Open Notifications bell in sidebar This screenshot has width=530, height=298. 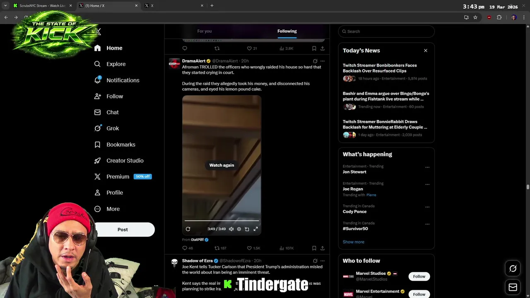click(117, 80)
